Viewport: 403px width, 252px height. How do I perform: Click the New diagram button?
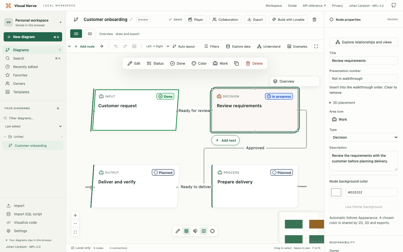click(x=33, y=37)
